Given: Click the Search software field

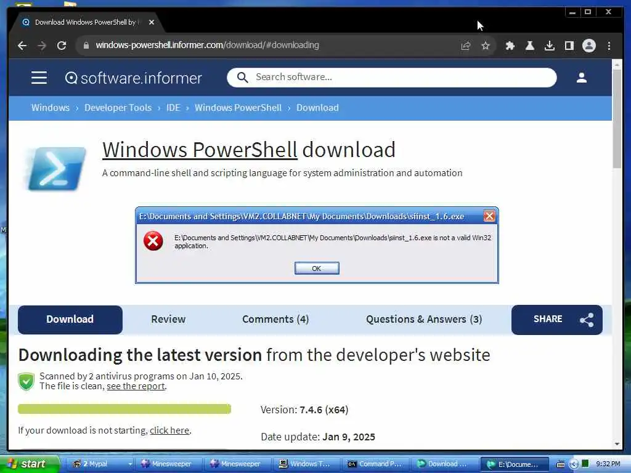Looking at the screenshot, I should click(391, 77).
